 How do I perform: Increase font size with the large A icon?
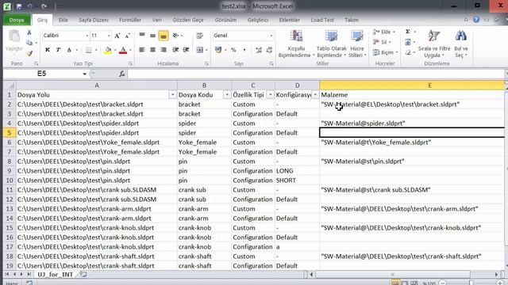point(117,36)
